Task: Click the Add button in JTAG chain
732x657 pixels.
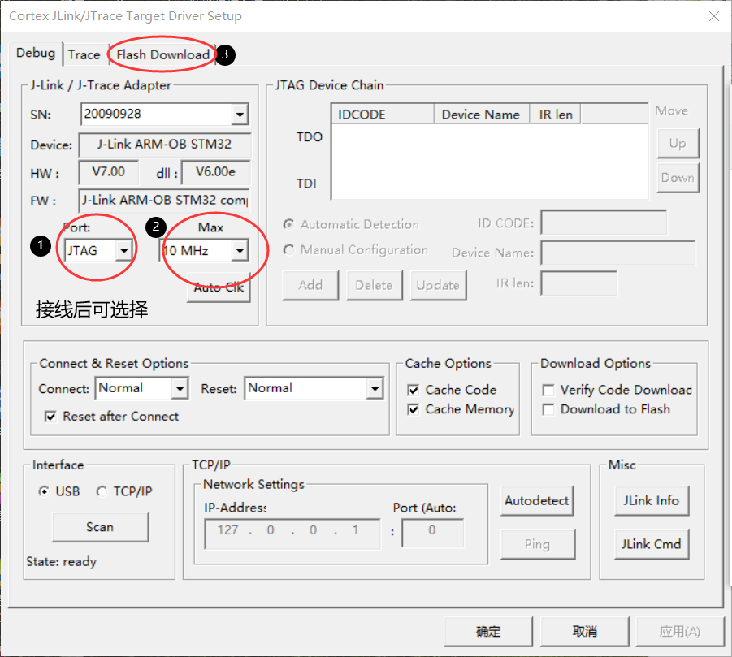Action: pos(310,285)
